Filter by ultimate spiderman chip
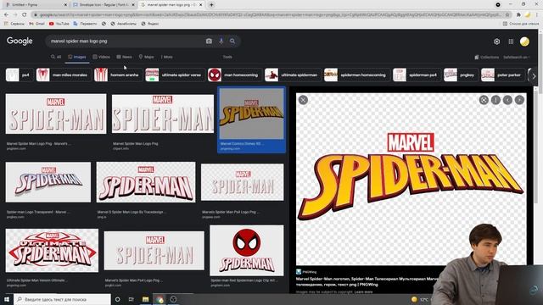 click(293, 75)
